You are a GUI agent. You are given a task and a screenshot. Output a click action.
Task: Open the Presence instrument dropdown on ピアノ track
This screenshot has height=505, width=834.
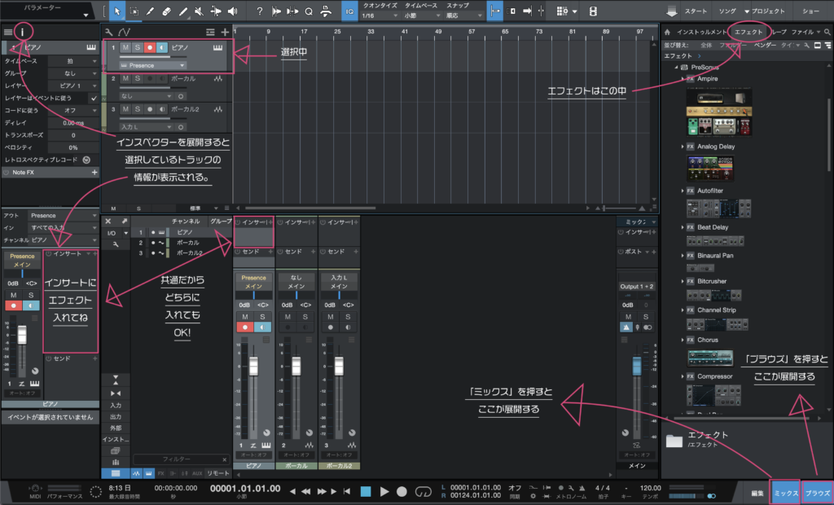(154, 65)
